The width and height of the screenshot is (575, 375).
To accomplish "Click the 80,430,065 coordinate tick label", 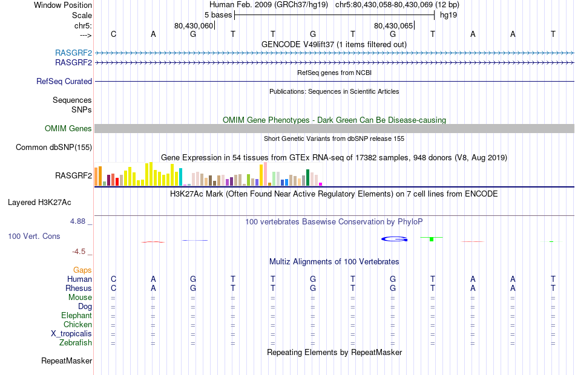I will 393,25.
